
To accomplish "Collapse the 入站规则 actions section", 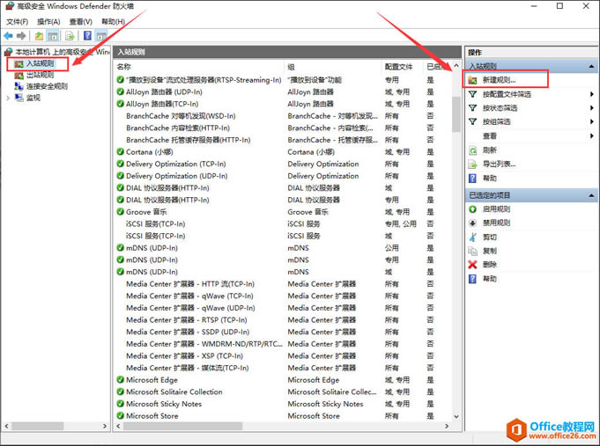I will pyautogui.click(x=591, y=66).
